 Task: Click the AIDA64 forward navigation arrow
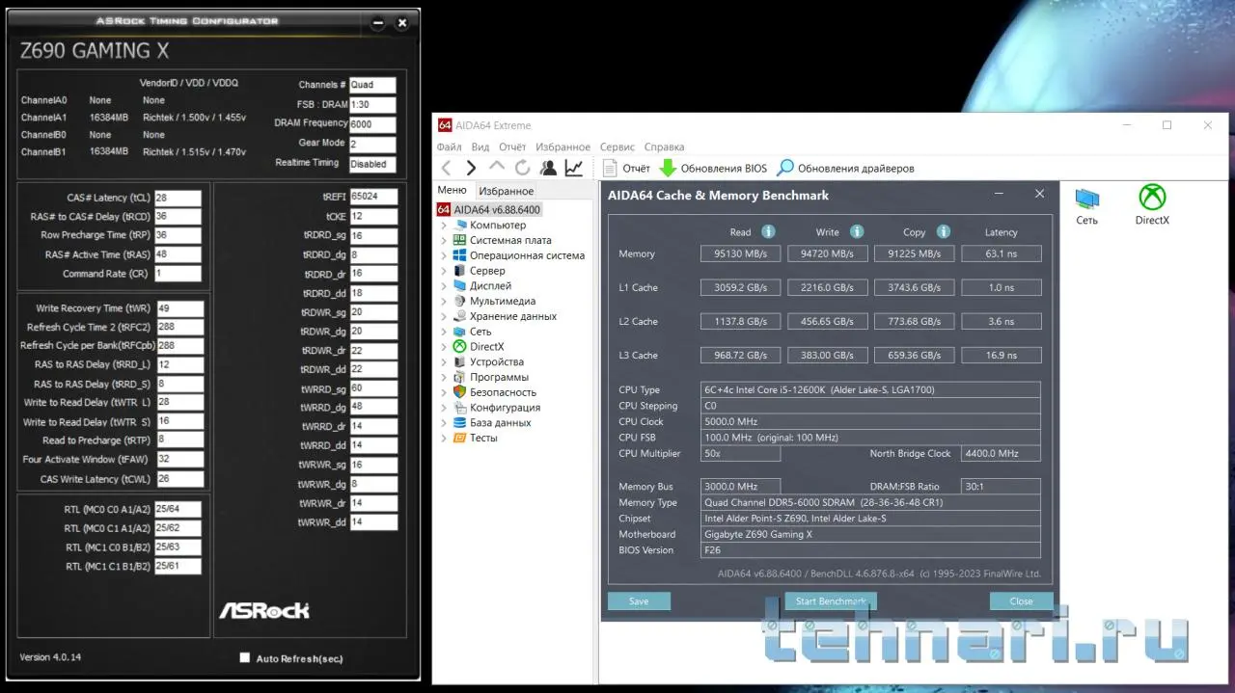click(471, 168)
